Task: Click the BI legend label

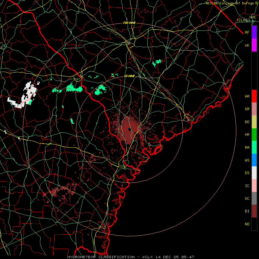Action: tap(247, 211)
